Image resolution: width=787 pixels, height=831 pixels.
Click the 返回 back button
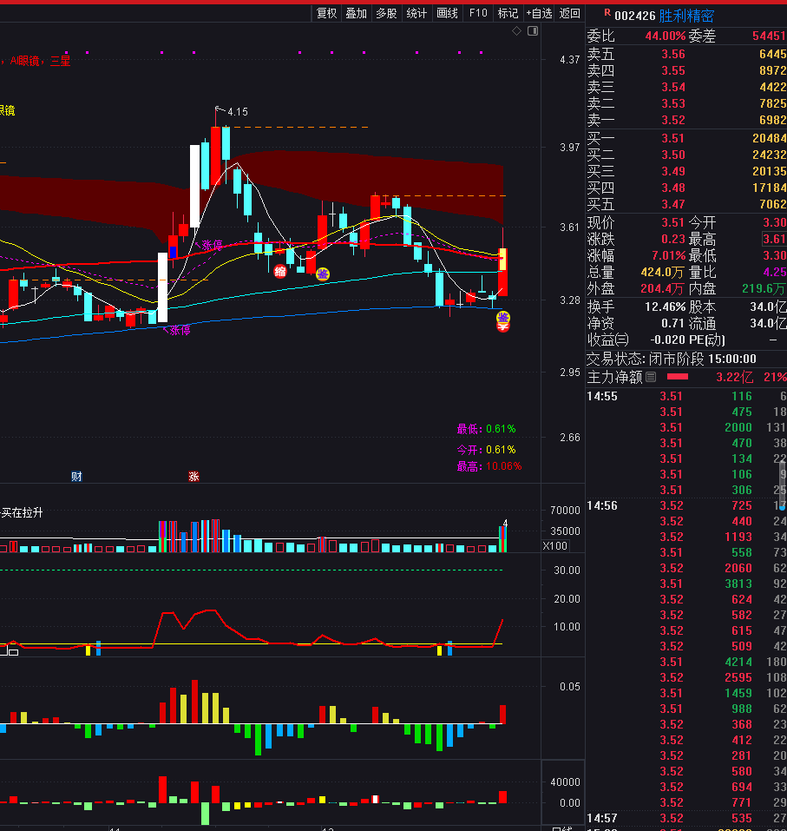coord(570,13)
